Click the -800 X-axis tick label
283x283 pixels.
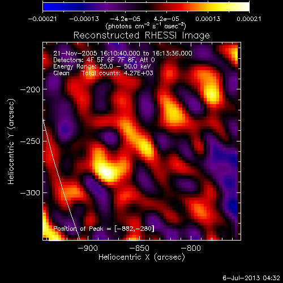point(191,248)
